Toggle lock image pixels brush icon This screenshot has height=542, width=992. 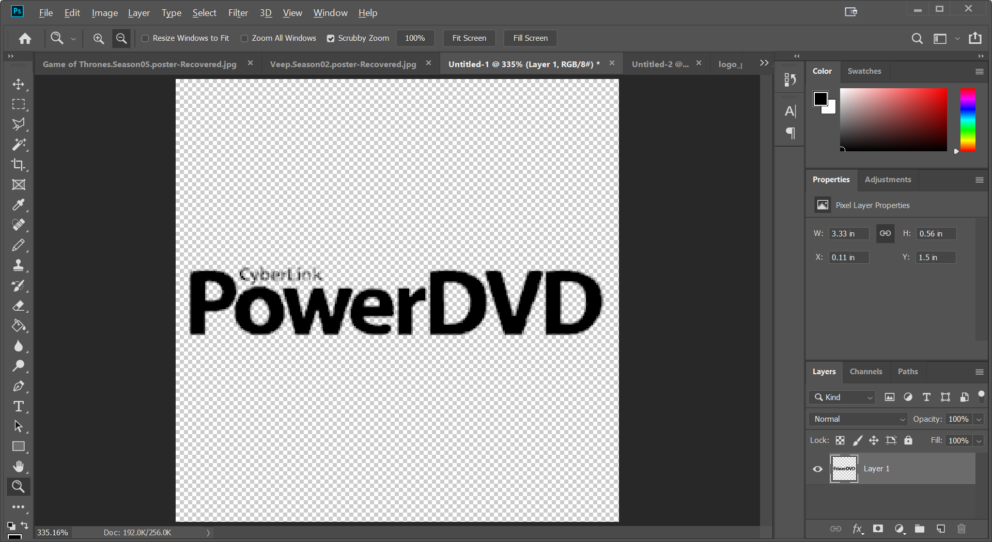point(857,440)
